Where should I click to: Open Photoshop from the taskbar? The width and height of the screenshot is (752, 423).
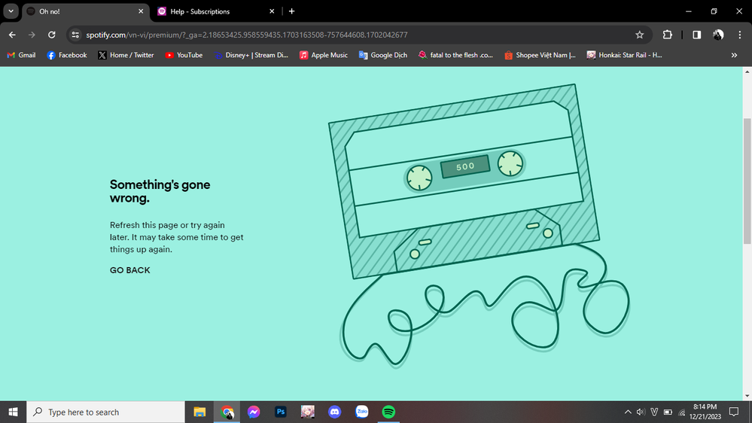281,412
